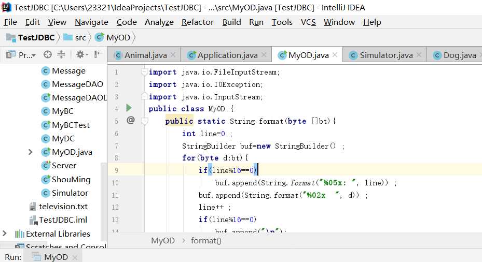
Task: Fold the format method at line 5
Action: click(x=144, y=121)
